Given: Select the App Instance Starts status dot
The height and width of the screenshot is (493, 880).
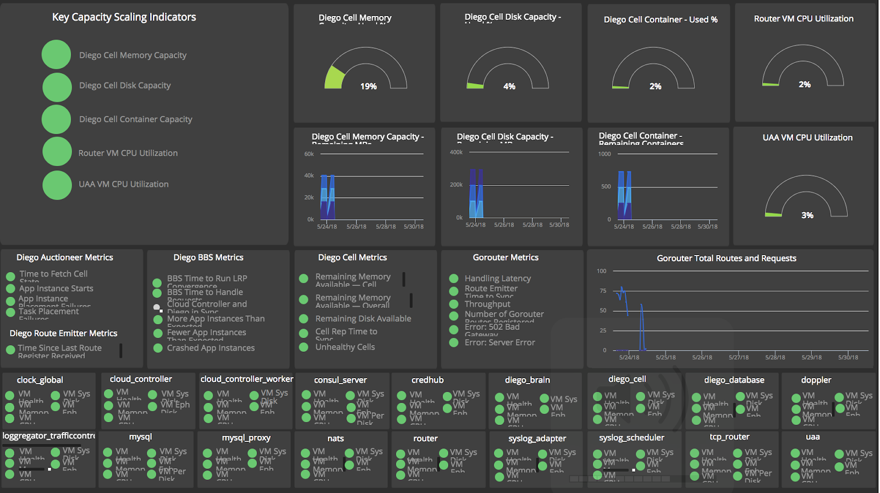Looking at the screenshot, I should click(x=10, y=289).
